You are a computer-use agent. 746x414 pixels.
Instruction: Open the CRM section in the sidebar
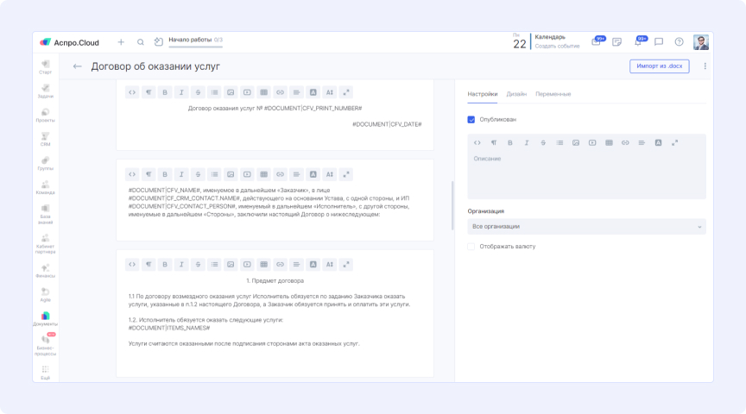(x=45, y=138)
